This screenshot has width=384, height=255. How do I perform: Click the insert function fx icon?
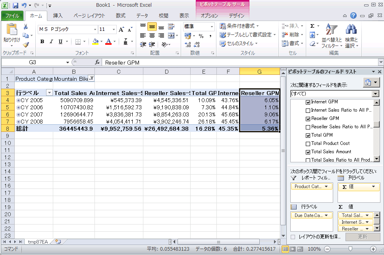click(97, 63)
